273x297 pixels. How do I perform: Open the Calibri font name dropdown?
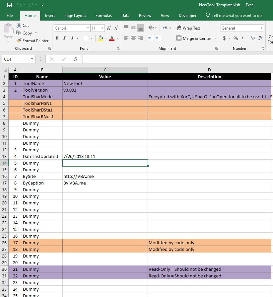[x=88, y=28]
